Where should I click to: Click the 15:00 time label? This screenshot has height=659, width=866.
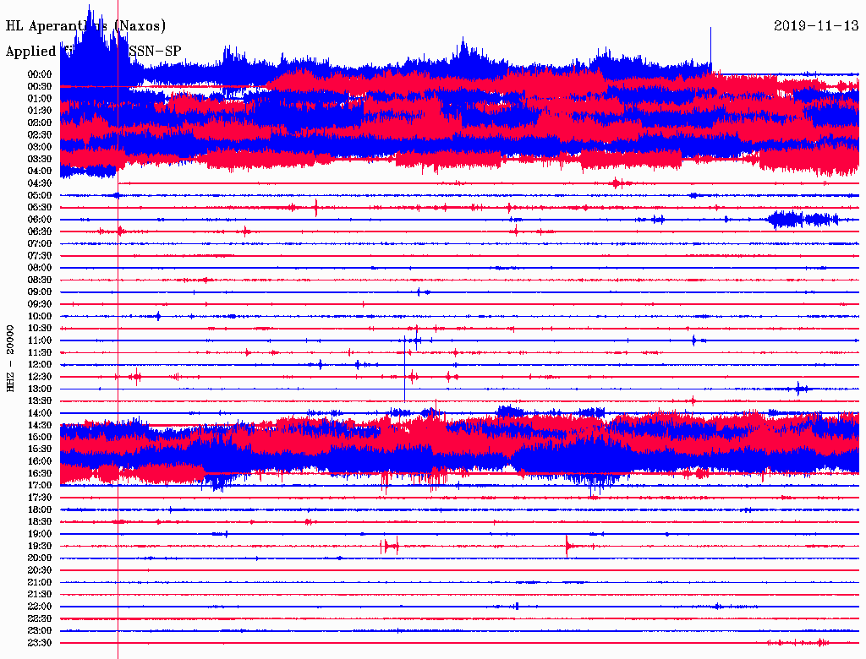(x=40, y=438)
